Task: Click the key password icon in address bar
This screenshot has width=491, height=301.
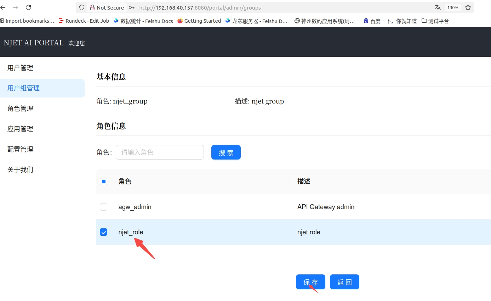Action: point(132,7)
